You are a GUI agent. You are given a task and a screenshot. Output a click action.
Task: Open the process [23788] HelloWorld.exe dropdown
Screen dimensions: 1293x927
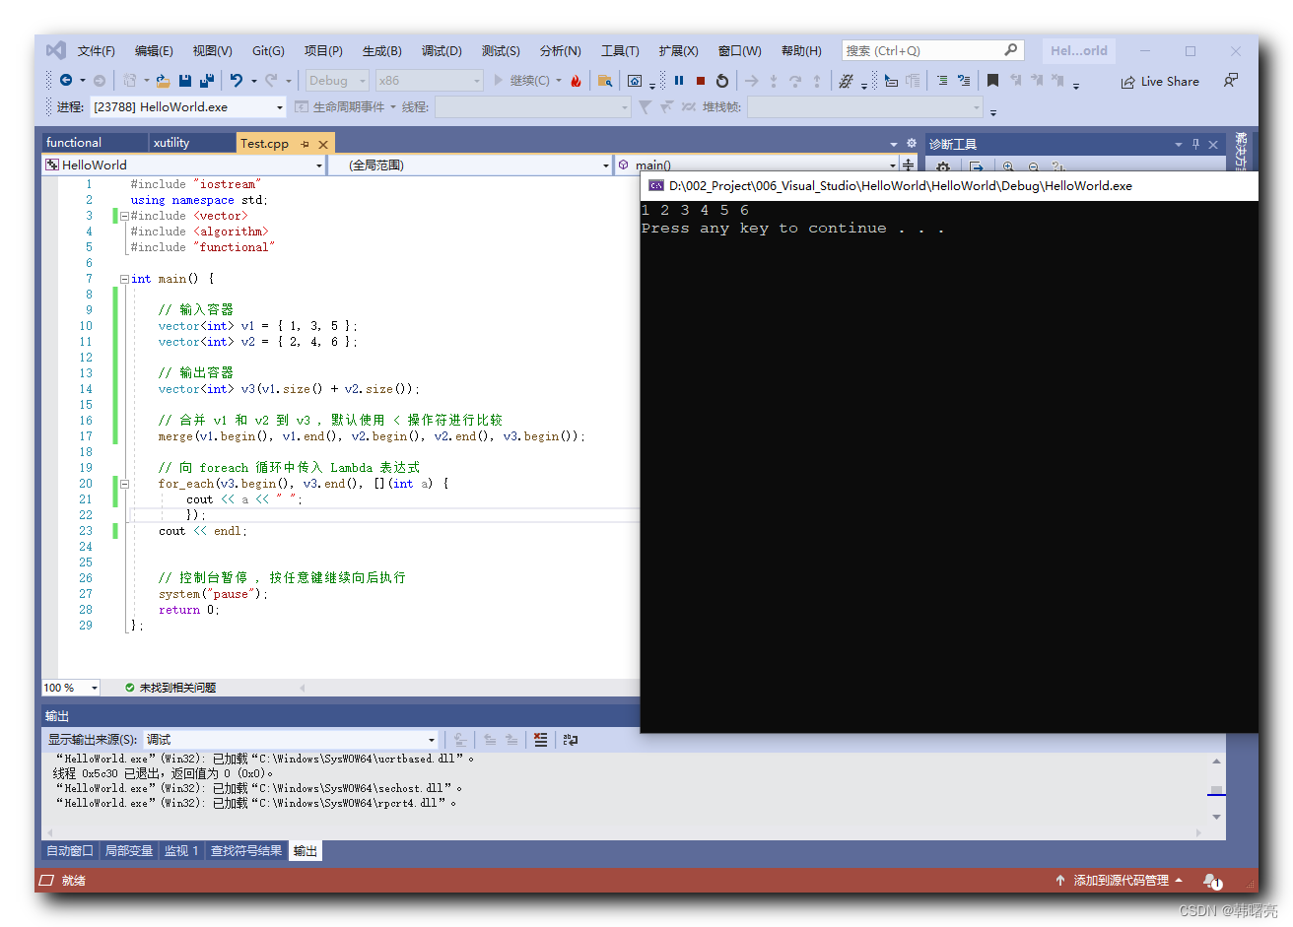point(188,106)
